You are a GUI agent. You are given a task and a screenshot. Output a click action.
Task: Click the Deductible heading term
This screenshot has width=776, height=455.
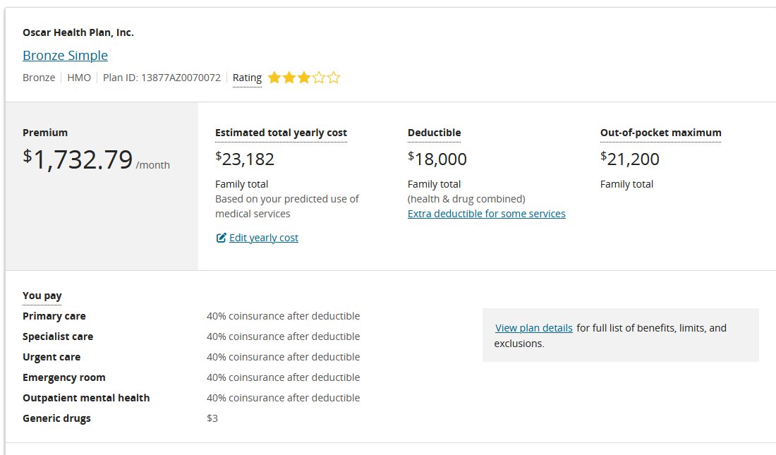click(x=434, y=133)
